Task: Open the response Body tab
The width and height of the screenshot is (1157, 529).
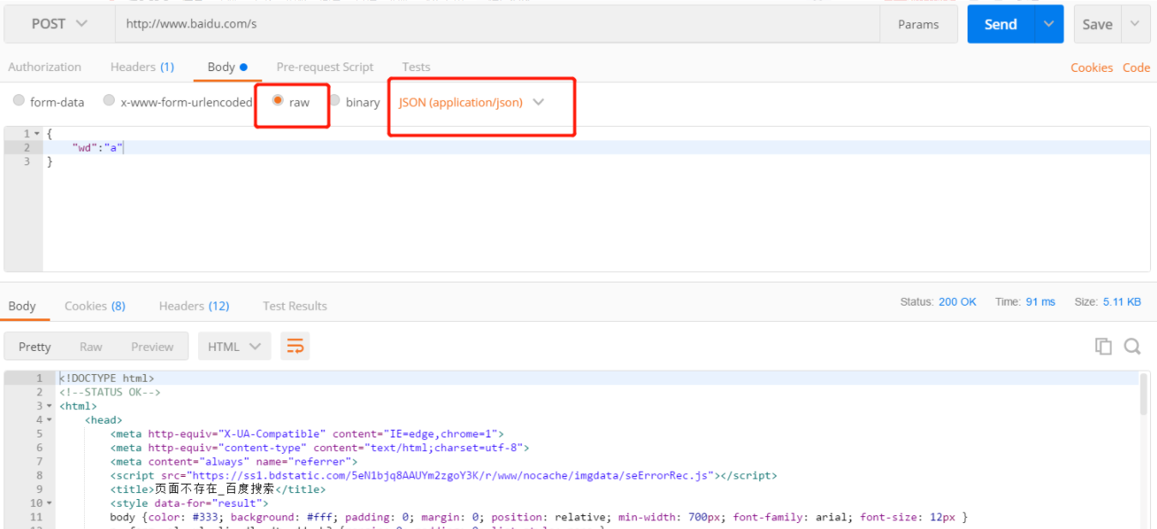Action: (x=22, y=306)
